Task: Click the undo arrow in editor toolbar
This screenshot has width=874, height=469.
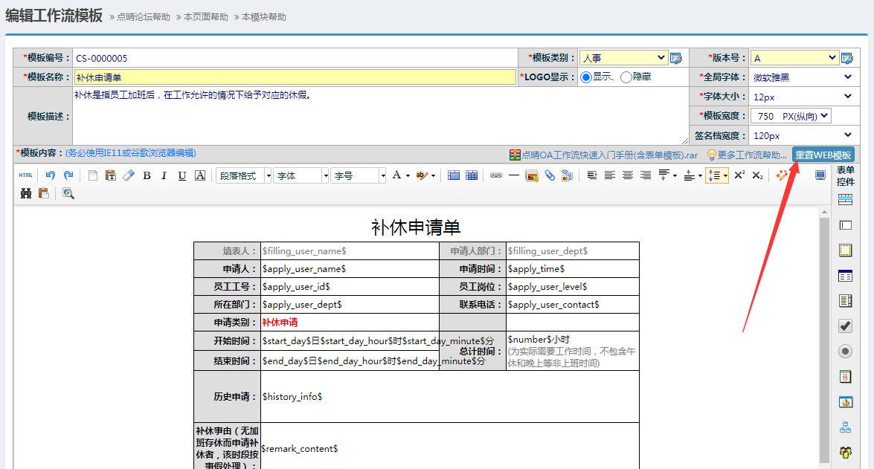Action: pyautogui.click(x=51, y=175)
